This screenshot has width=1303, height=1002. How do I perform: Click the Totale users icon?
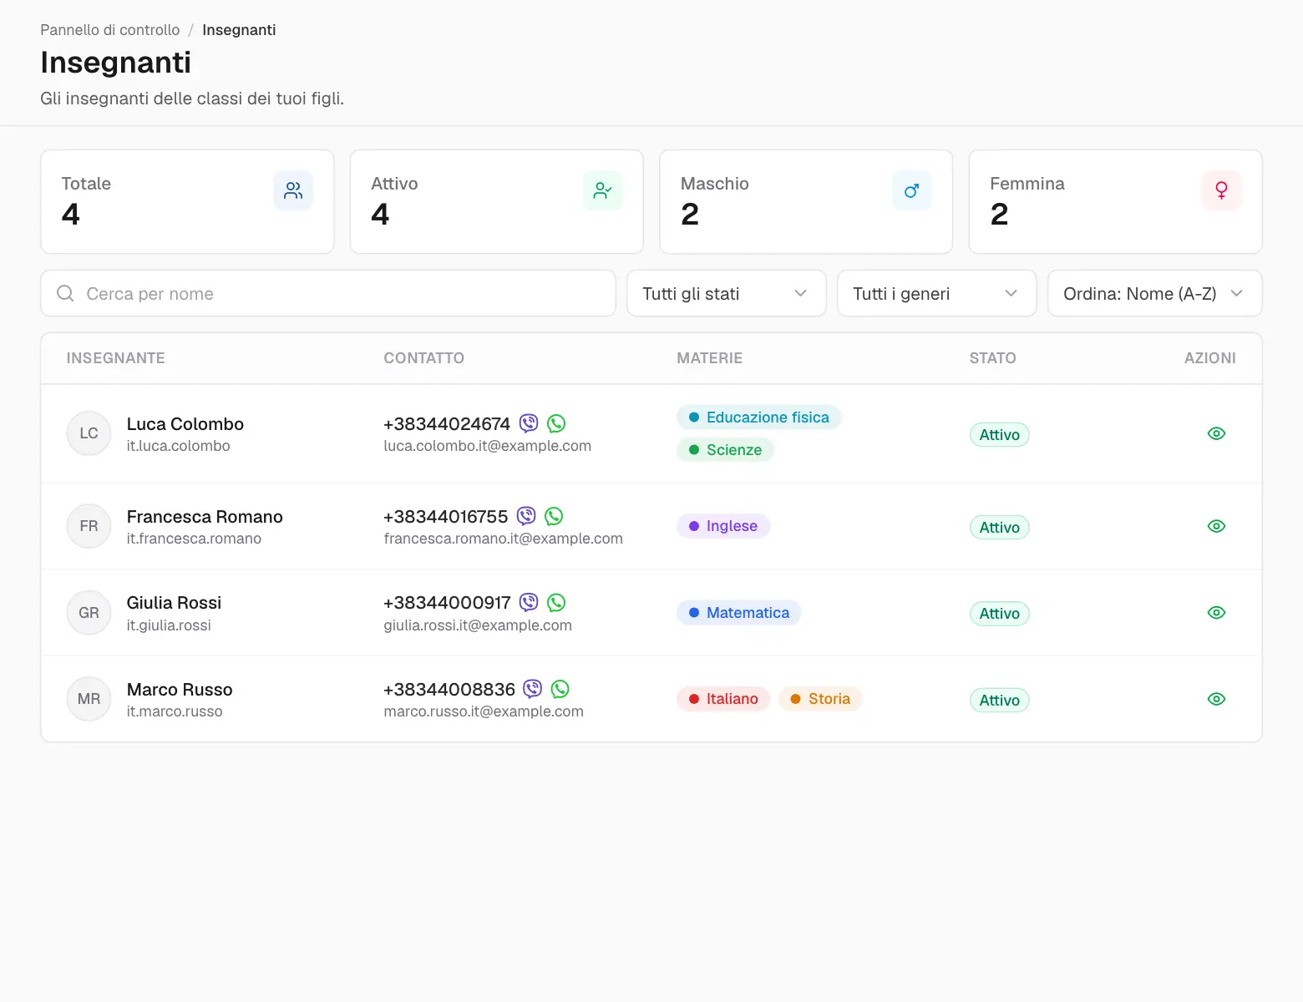click(x=293, y=190)
